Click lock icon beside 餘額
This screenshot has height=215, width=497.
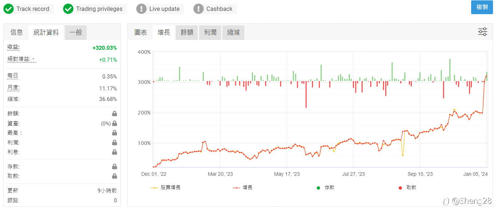click(114, 114)
